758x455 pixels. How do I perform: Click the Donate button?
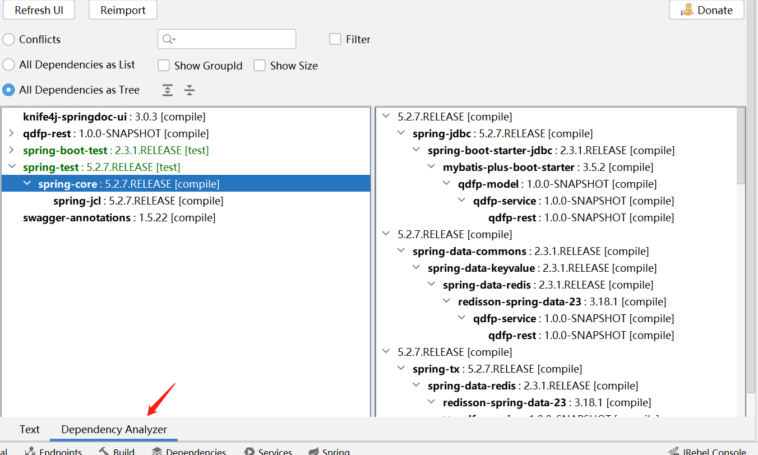706,10
